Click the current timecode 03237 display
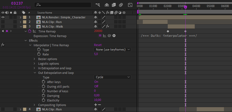 tap(17, 3)
